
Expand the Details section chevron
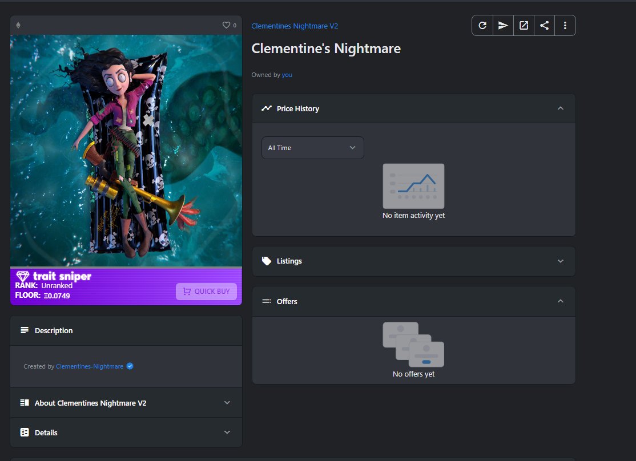click(227, 432)
